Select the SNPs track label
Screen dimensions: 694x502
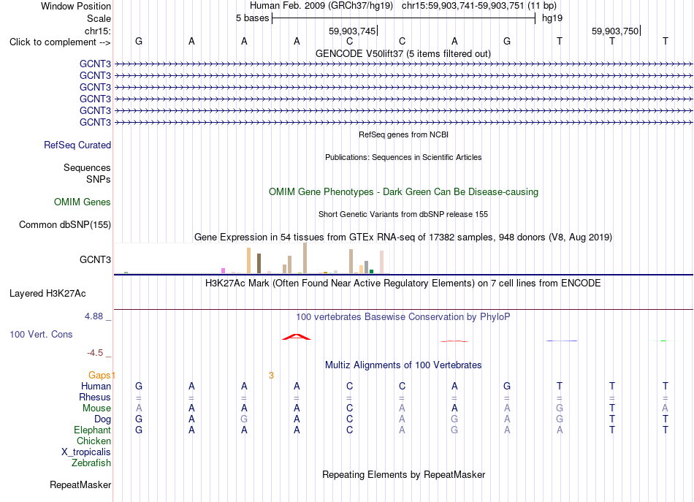pyautogui.click(x=99, y=179)
